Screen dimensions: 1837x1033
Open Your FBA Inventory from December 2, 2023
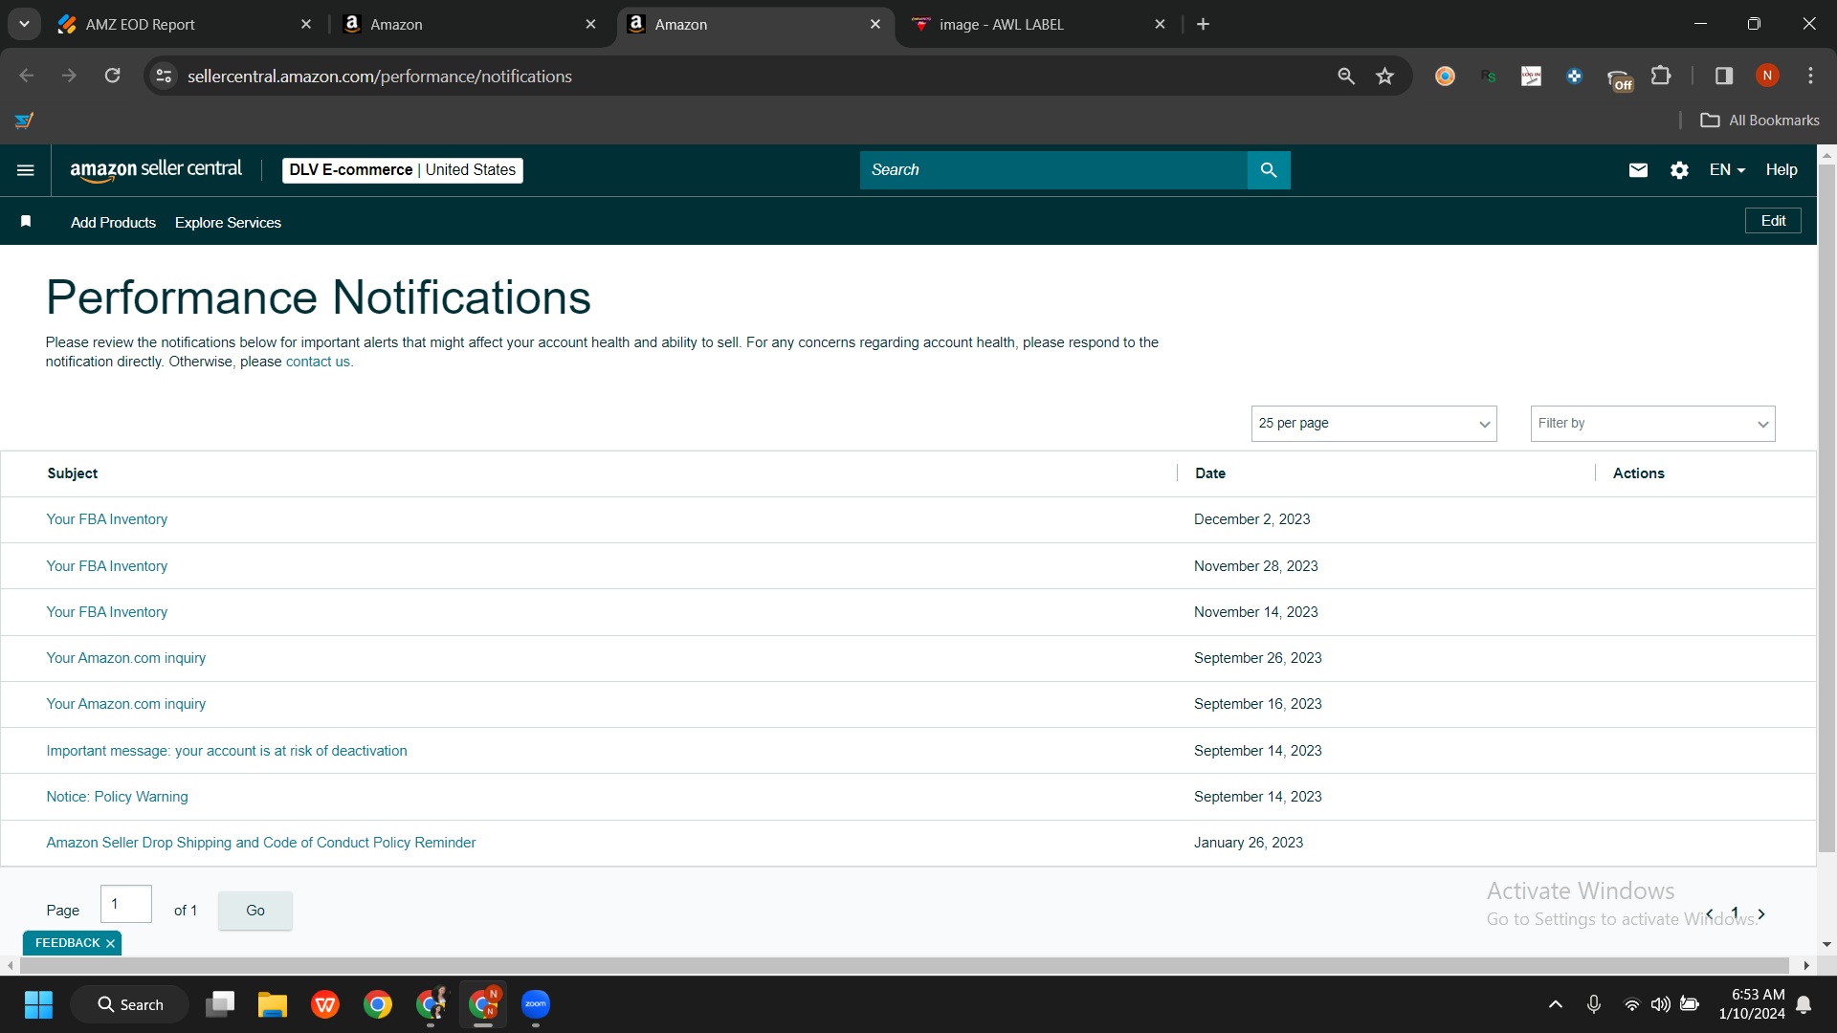[107, 519]
